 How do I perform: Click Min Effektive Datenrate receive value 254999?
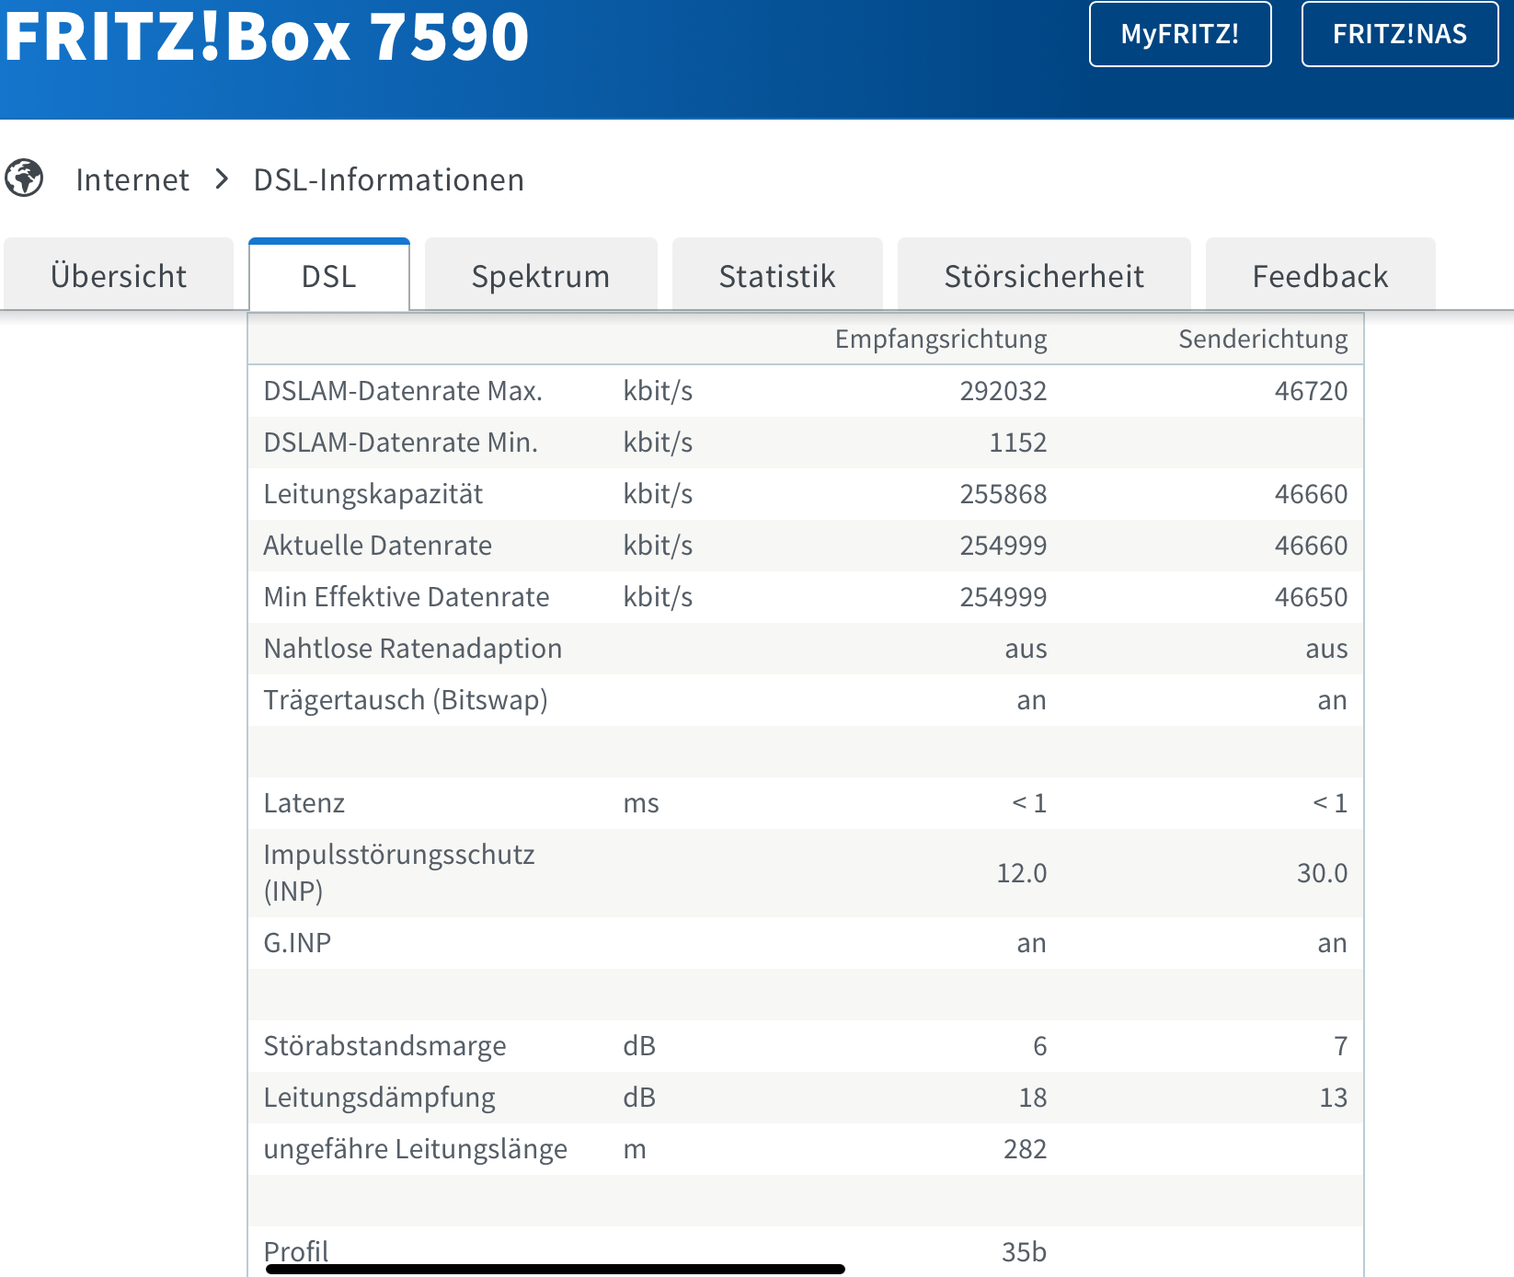1004,597
